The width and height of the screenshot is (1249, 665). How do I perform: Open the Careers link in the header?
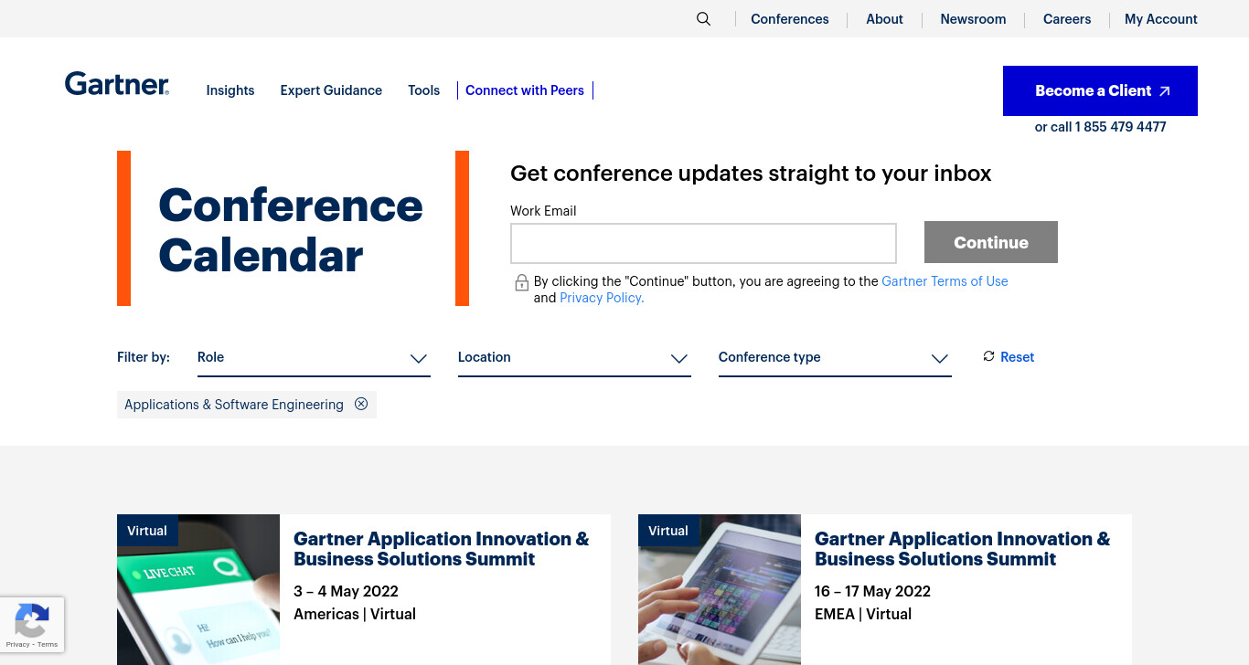(1067, 19)
